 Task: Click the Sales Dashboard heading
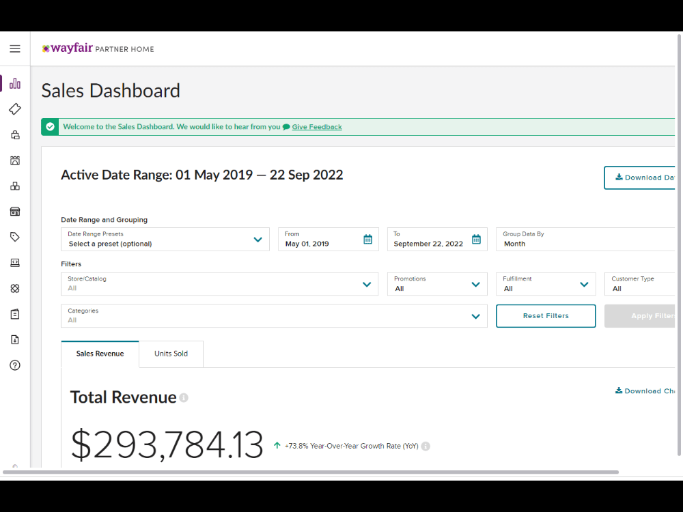click(x=111, y=91)
